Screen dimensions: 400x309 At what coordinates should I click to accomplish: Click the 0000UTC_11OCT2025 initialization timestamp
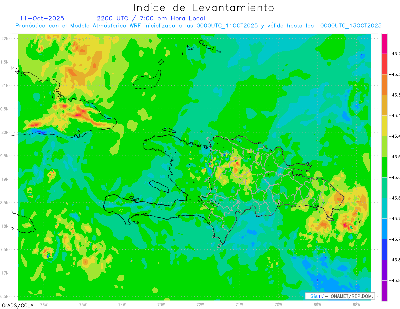tap(227, 26)
